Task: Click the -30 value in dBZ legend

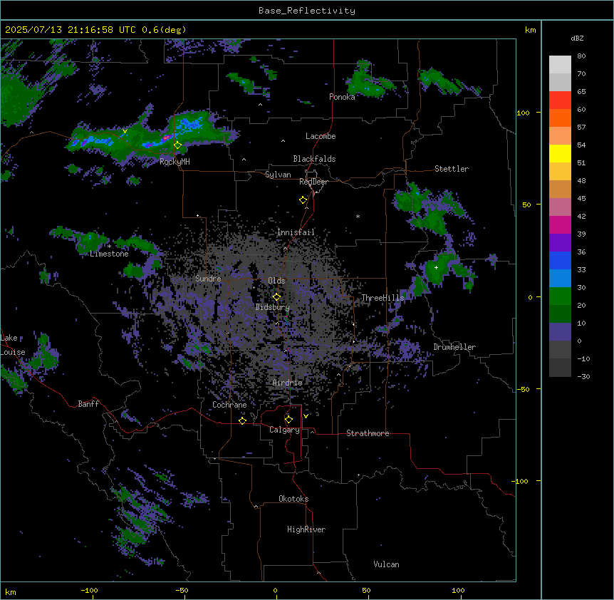Action: 583,377
